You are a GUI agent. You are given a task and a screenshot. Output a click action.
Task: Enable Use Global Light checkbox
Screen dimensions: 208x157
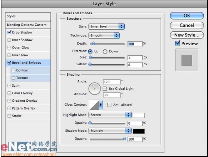tap(105, 88)
